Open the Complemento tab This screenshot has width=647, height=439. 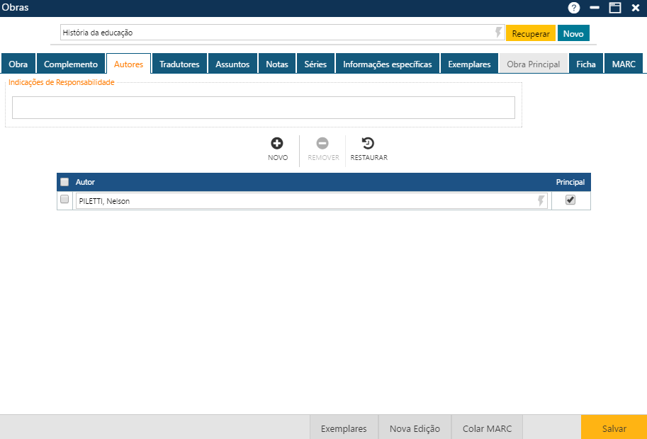click(71, 63)
